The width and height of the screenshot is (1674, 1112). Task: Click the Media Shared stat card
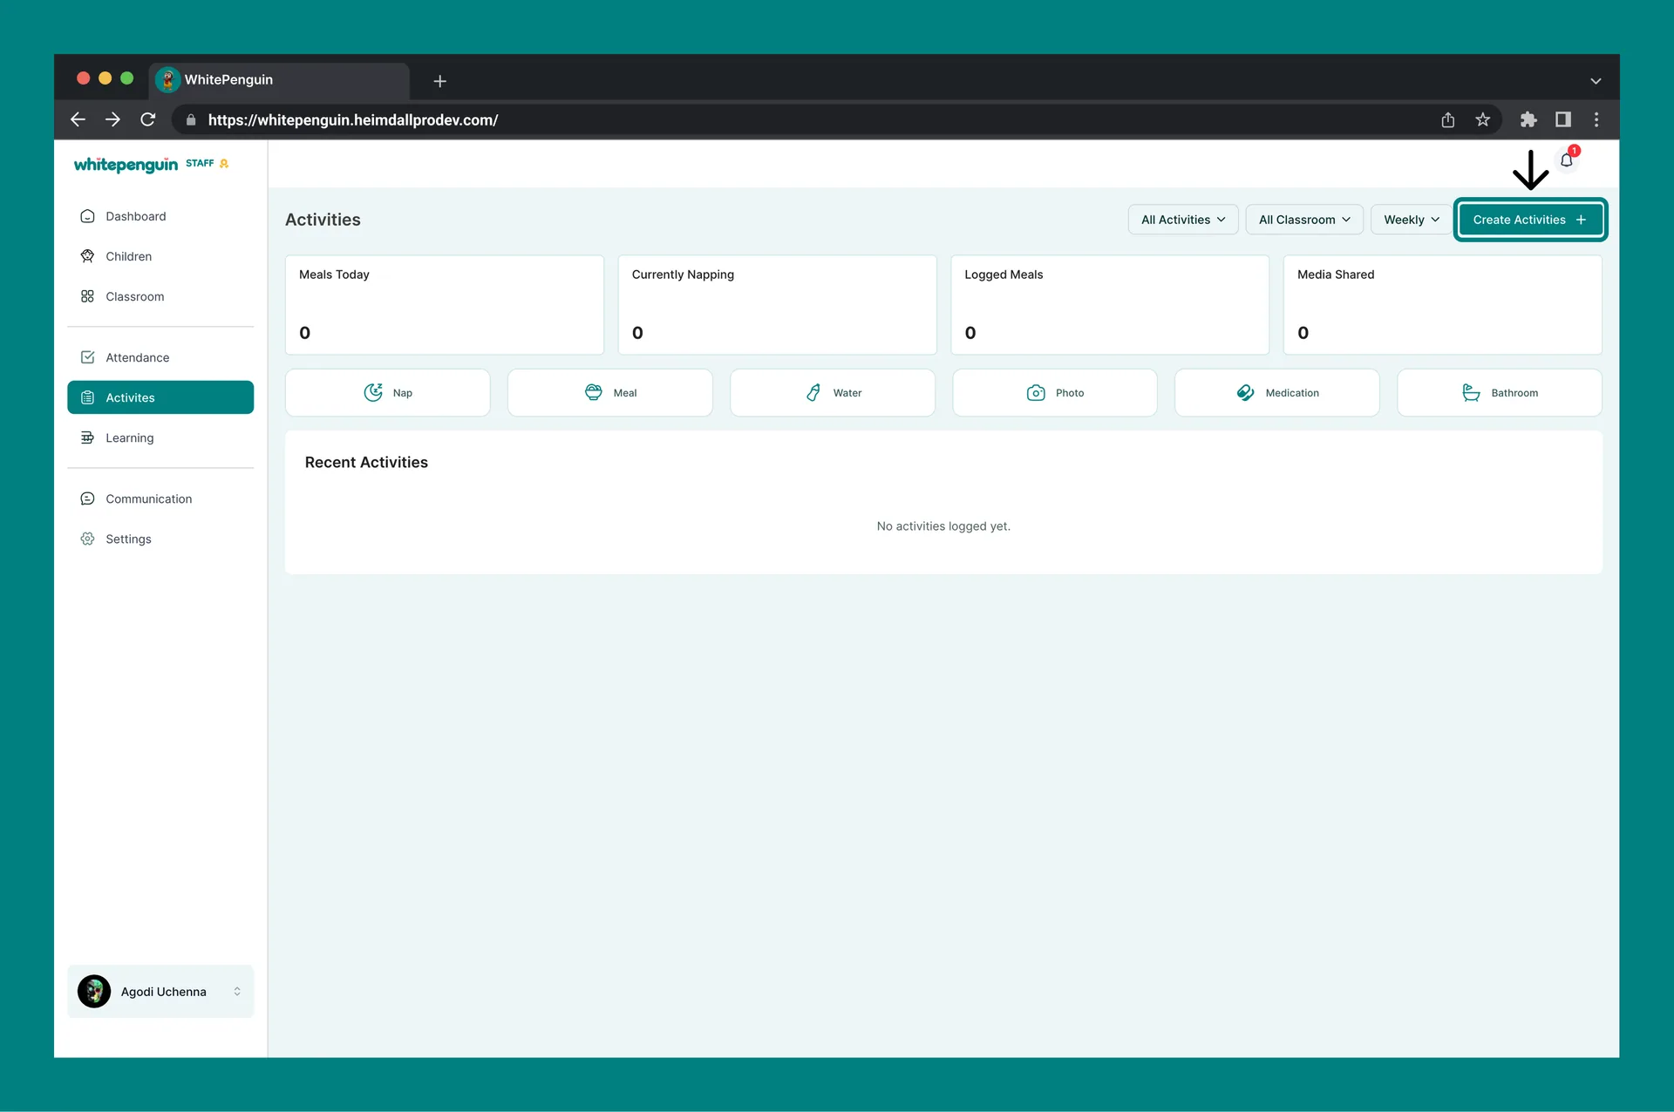[x=1442, y=305]
